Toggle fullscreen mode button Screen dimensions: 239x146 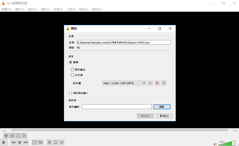35,142
